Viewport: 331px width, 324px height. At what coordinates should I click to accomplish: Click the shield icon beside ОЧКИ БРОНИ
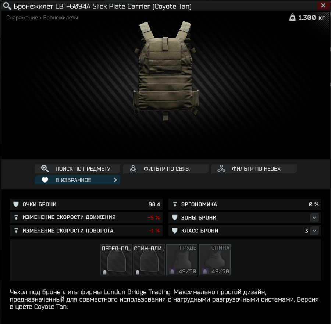point(16,204)
